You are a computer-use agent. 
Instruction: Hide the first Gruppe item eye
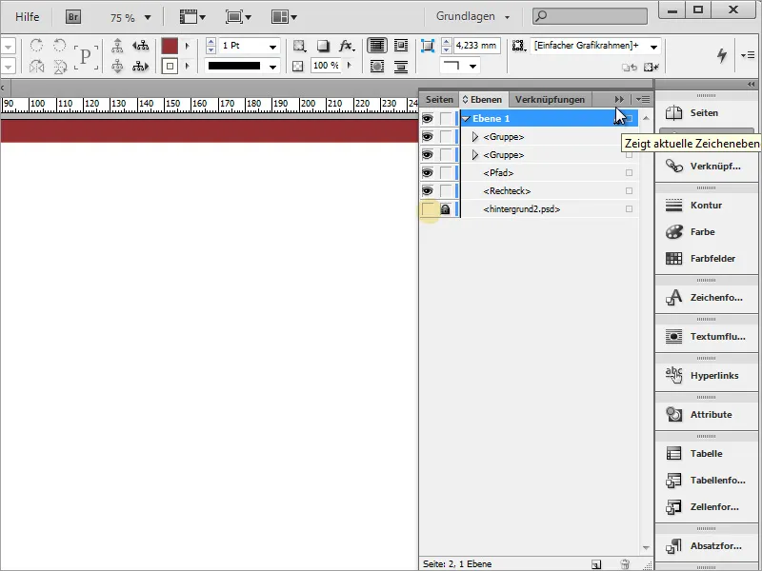tap(427, 136)
